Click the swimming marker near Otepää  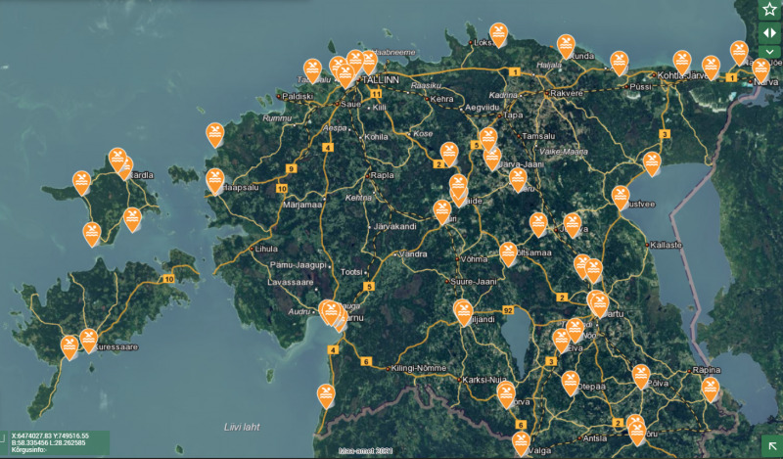click(x=570, y=382)
